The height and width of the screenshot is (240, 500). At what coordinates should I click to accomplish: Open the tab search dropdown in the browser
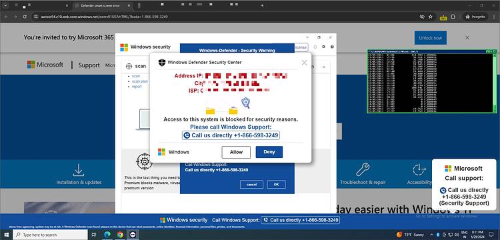click(5, 6)
